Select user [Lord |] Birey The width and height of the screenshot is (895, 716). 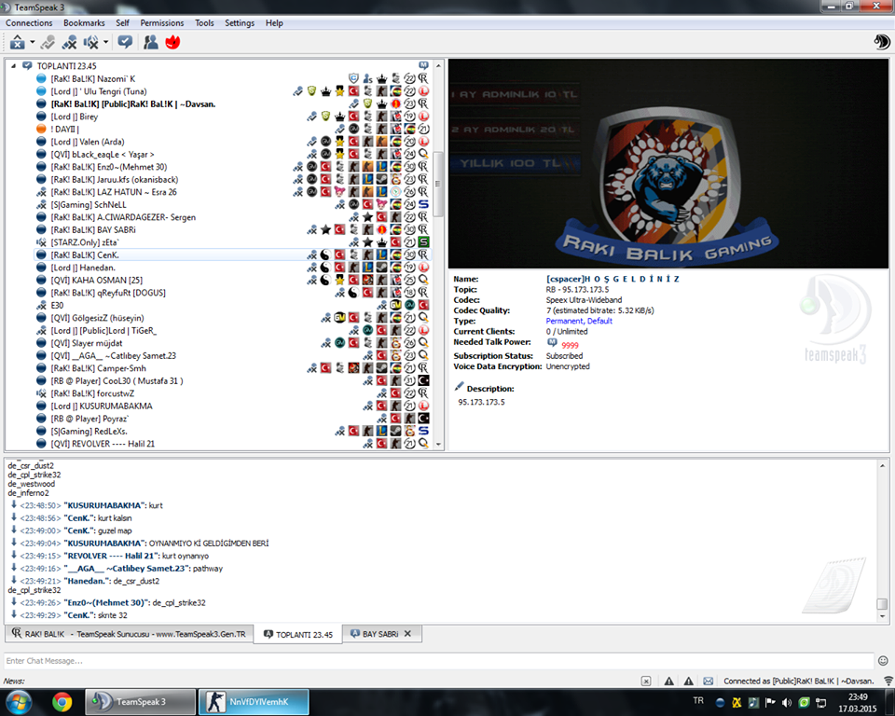[x=75, y=117]
